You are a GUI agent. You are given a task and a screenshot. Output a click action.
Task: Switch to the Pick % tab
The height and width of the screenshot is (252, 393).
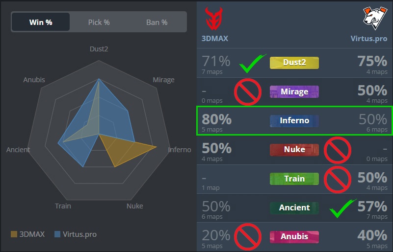point(99,22)
